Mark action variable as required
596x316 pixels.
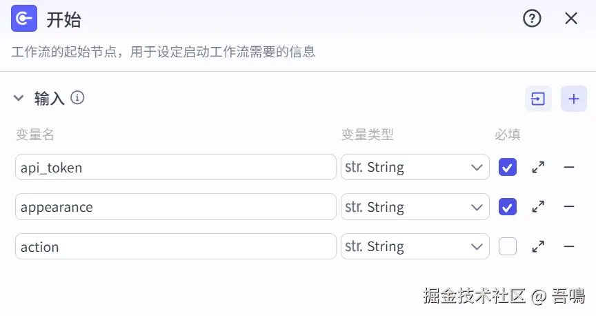pyautogui.click(x=508, y=246)
